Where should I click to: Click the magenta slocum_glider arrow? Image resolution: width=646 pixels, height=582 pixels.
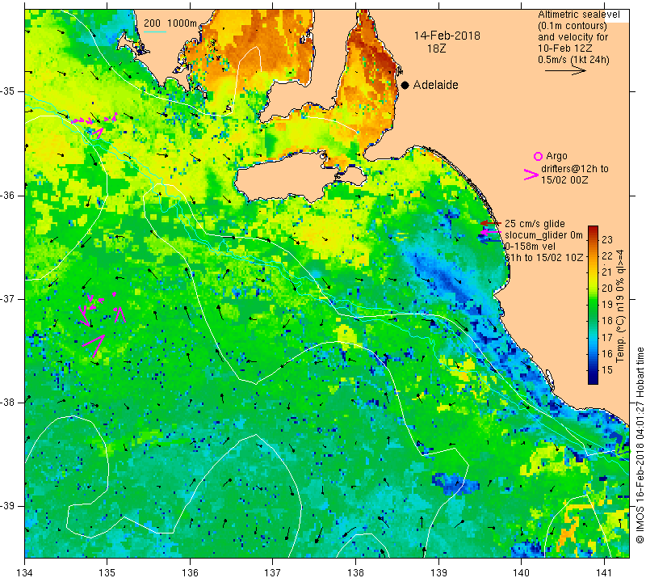490,233
